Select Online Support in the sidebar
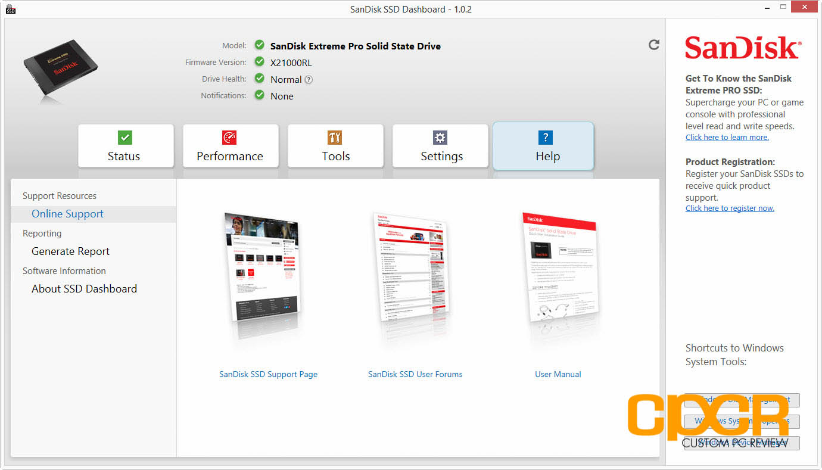 94,214
